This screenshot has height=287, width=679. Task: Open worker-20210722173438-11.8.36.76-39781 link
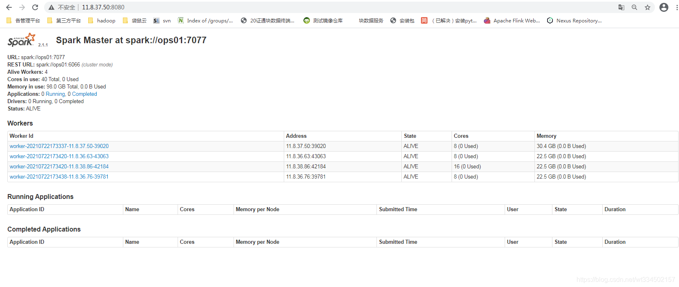pos(59,177)
